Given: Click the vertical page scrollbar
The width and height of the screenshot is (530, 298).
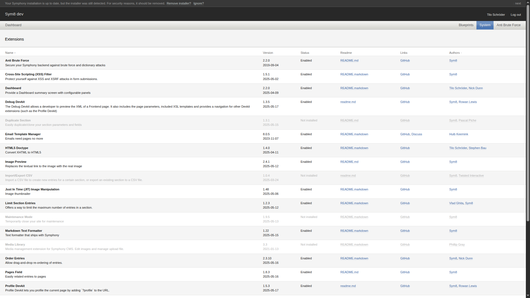Looking at the screenshot, I should click(x=528, y=110).
